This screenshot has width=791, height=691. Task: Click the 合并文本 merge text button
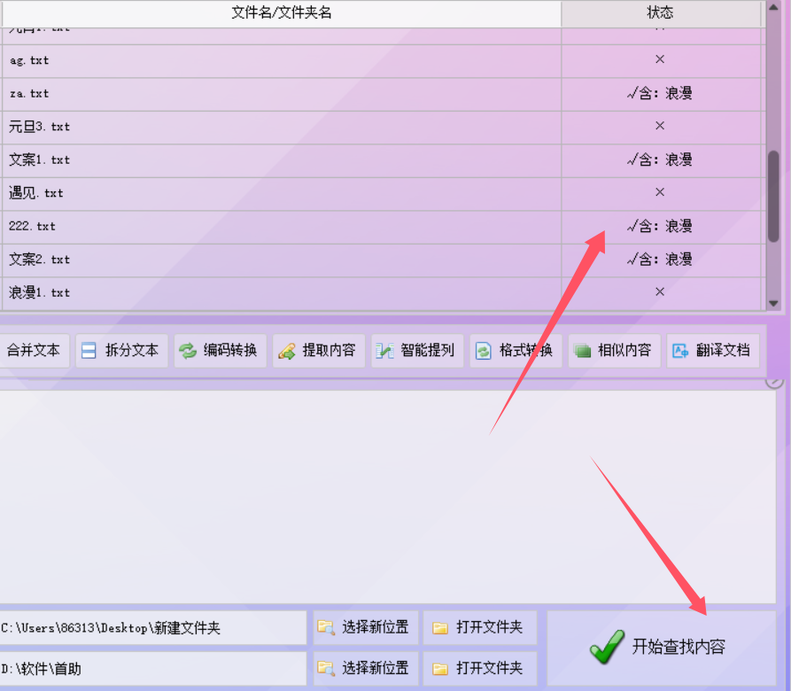coord(34,351)
